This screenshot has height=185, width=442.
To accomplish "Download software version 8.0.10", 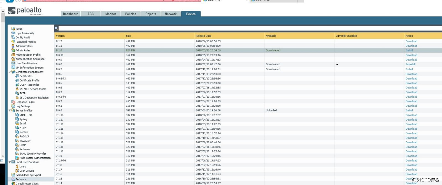I will (411, 55).
